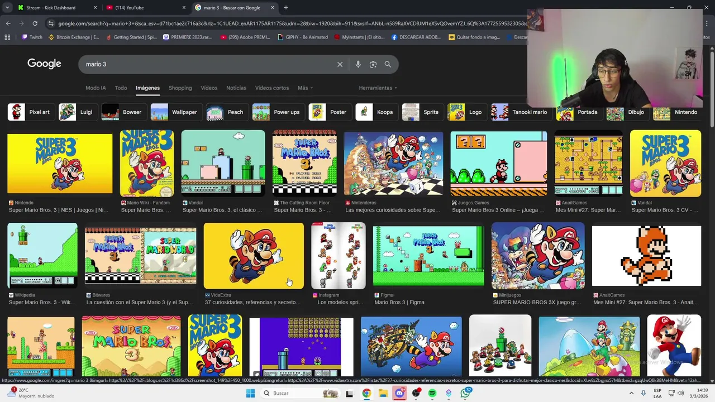Open the VidaExtra 37 curiosidades Mario image
Screen dimensions: 715x402
click(254, 256)
